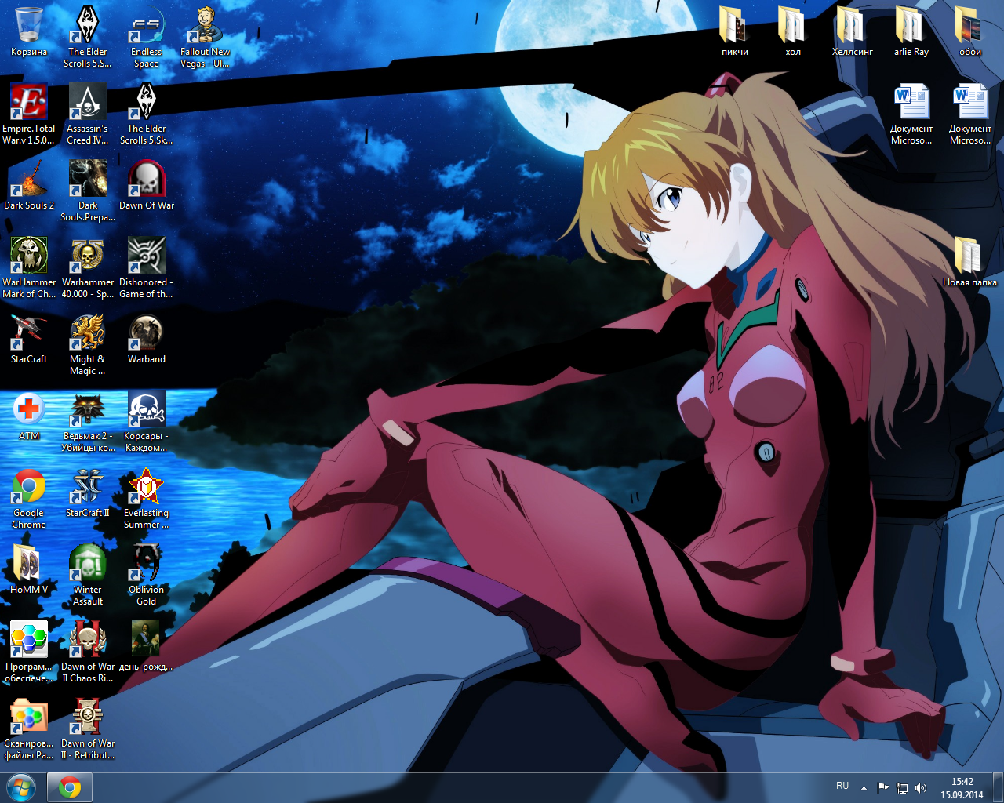Screen dimensions: 1004x803
Task: Select the Everlasting Summer shortcut
Action: coord(146,498)
